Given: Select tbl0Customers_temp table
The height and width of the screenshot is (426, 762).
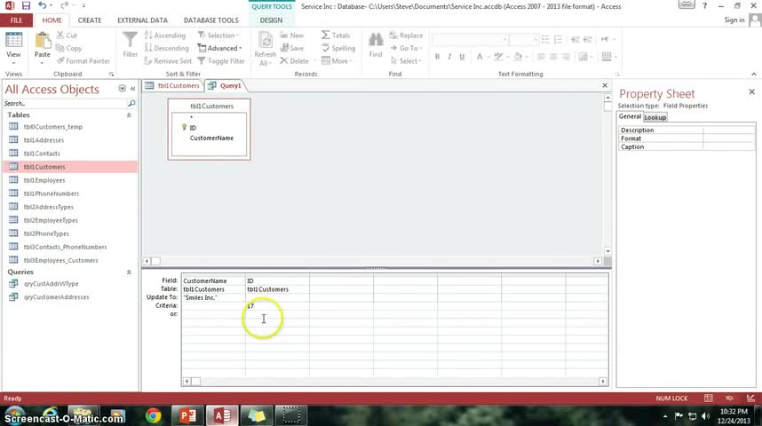Looking at the screenshot, I should coord(53,127).
